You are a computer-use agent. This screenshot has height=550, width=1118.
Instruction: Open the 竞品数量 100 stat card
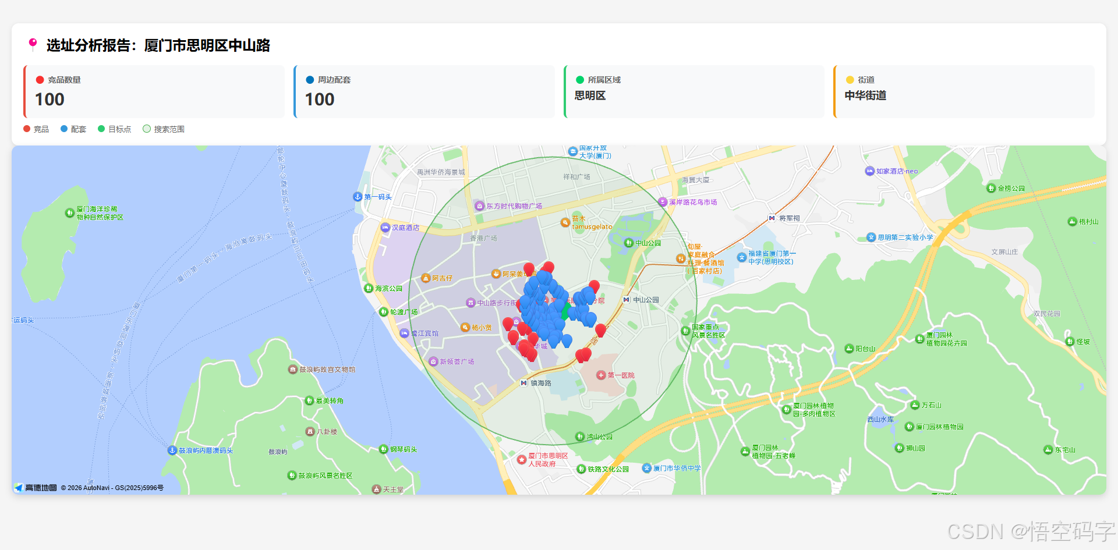click(154, 91)
